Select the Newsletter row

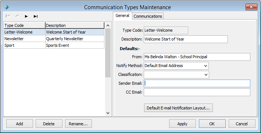54,39
